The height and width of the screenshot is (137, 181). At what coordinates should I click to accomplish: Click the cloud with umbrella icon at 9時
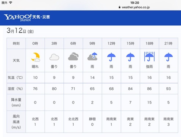tap(92, 56)
